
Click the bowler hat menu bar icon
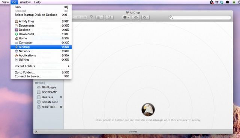pos(228,2)
